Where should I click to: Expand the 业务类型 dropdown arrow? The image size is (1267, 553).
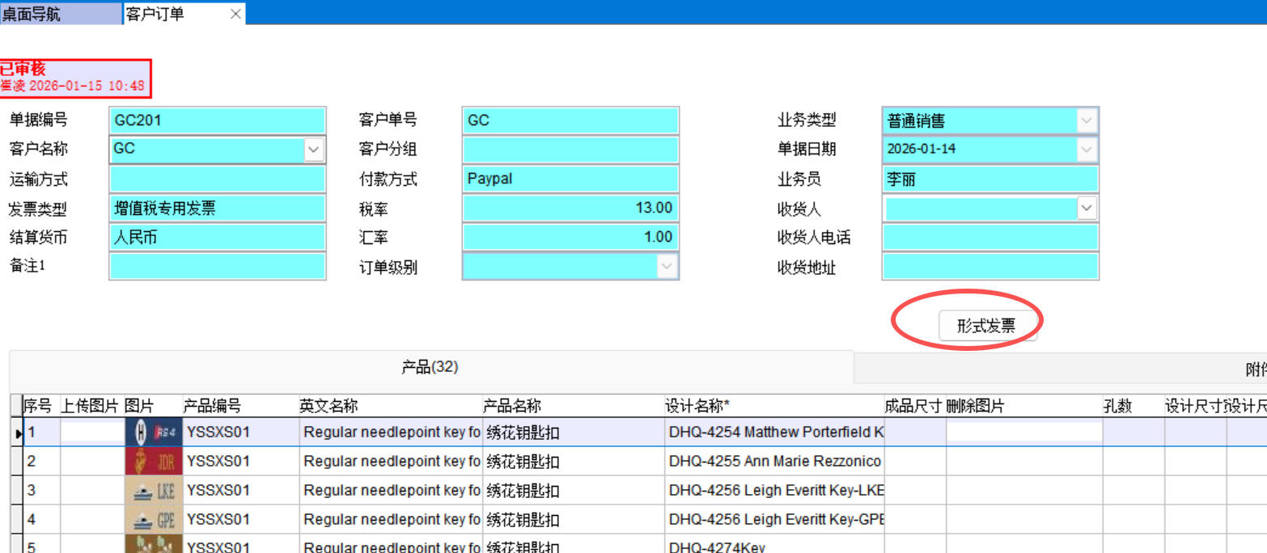pyautogui.click(x=1086, y=121)
